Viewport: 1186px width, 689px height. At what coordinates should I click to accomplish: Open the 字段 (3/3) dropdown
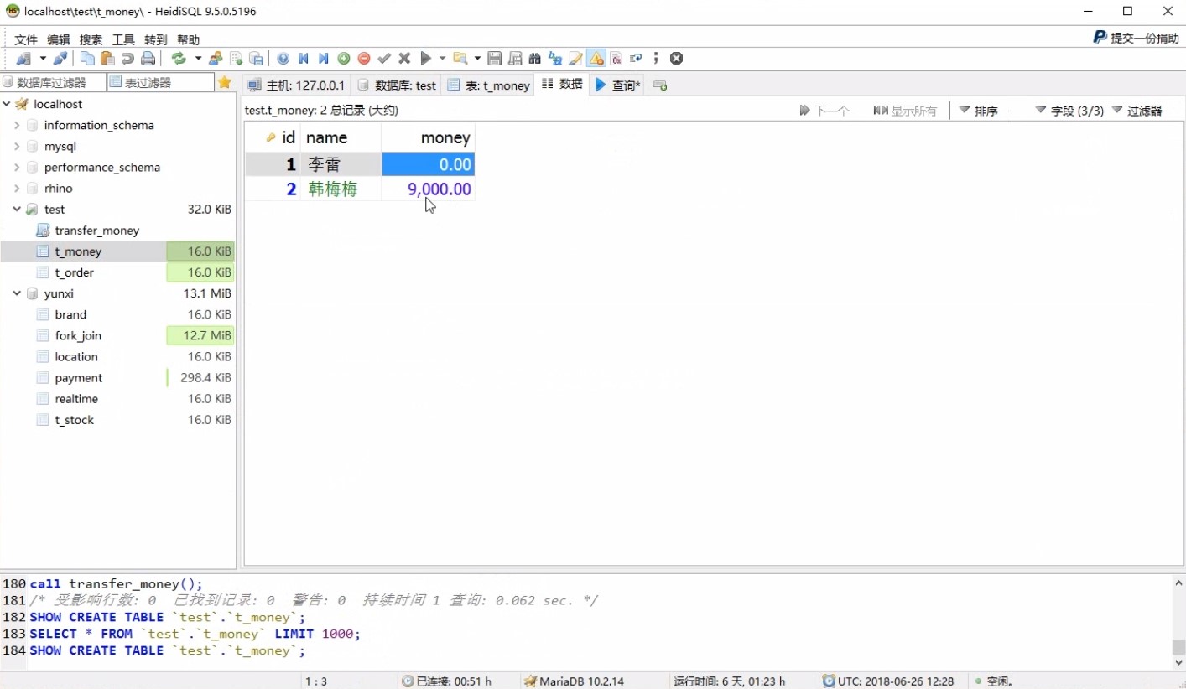(1069, 111)
